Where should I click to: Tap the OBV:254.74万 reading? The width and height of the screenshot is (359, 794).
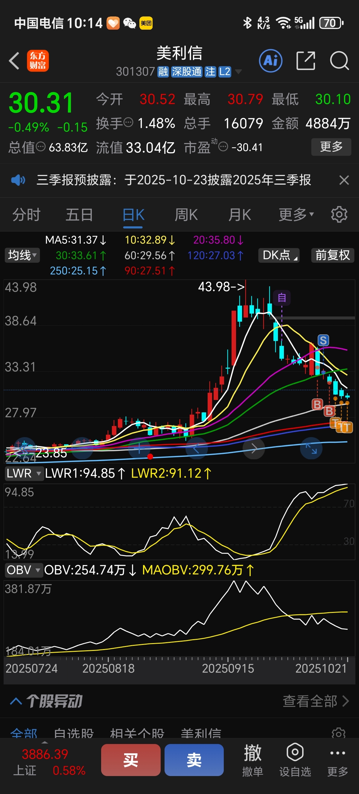tap(90, 570)
